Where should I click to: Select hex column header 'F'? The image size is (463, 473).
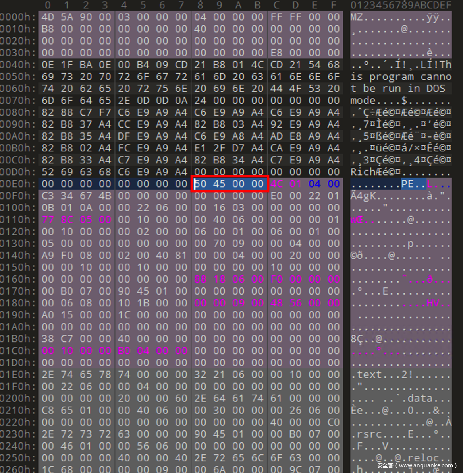[x=334, y=5]
